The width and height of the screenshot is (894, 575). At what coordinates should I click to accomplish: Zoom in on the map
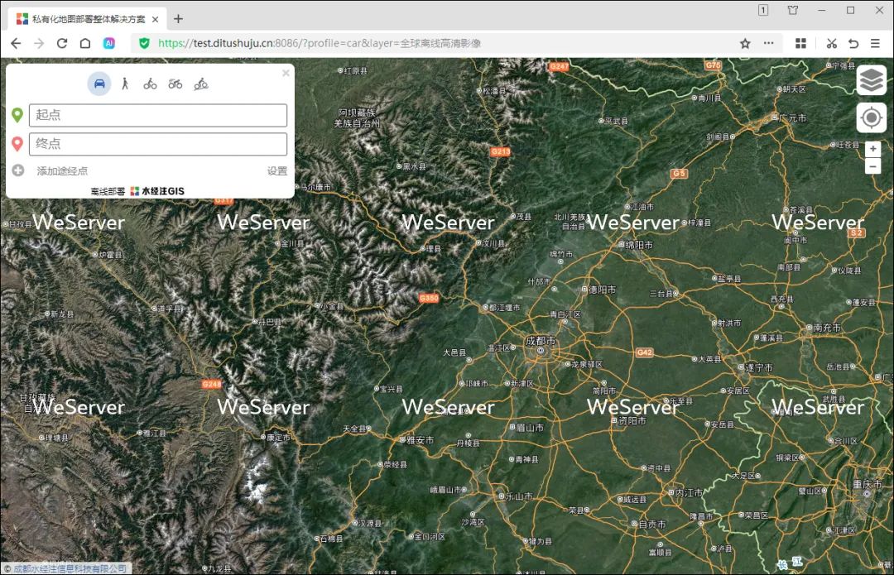(872, 149)
